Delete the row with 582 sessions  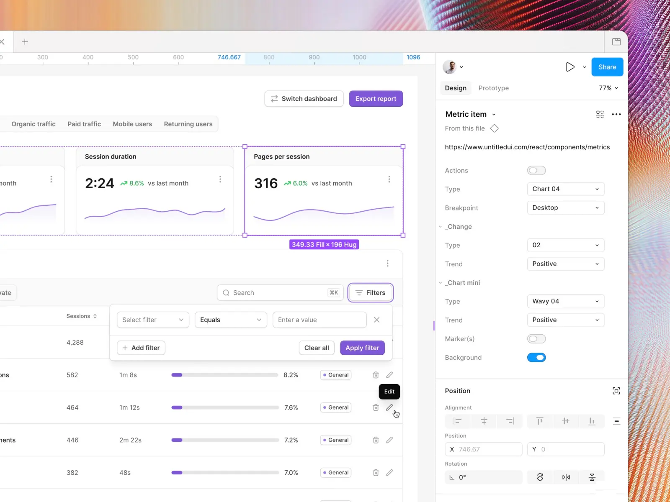click(x=376, y=375)
